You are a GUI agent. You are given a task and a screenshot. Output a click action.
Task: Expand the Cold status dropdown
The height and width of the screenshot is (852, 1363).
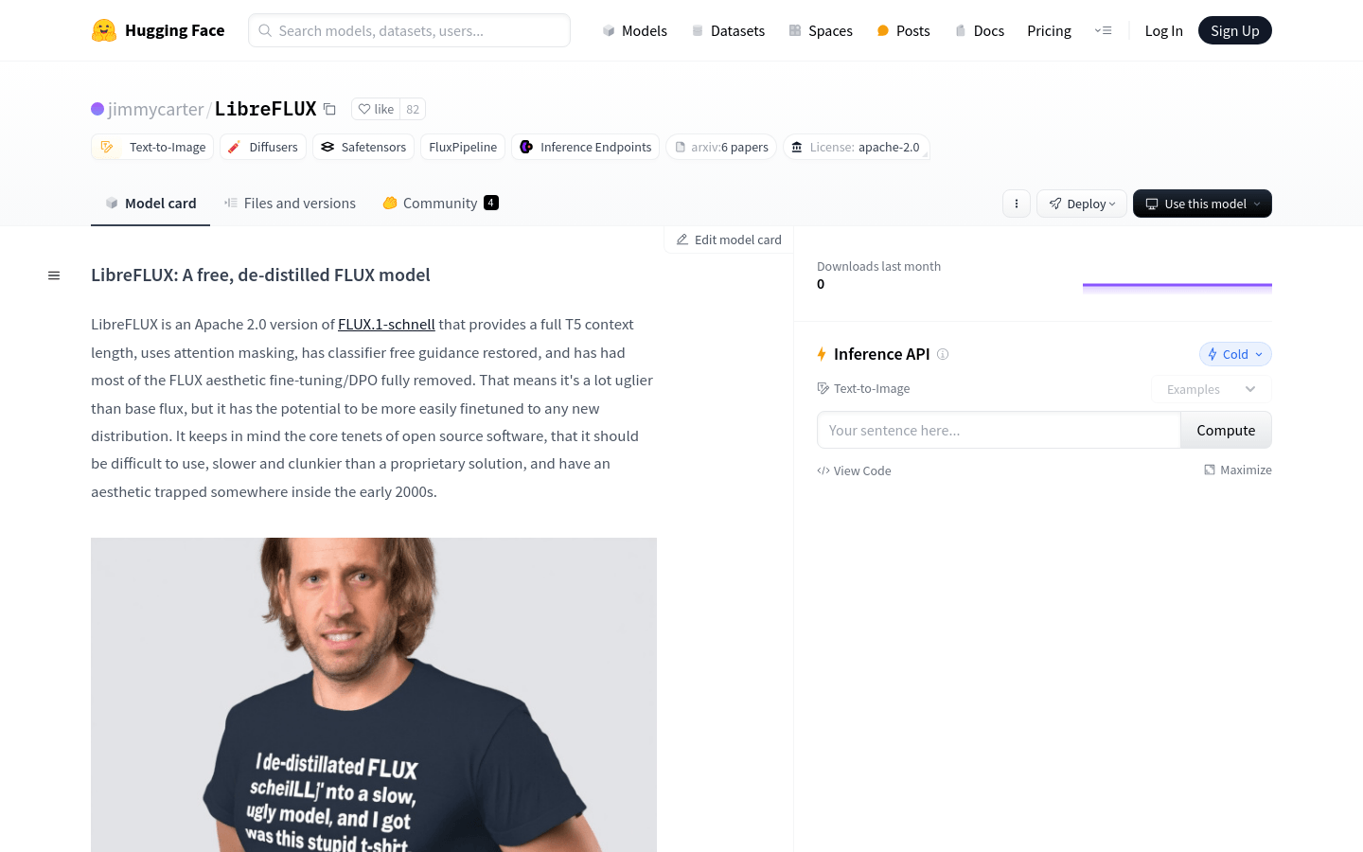point(1235,354)
